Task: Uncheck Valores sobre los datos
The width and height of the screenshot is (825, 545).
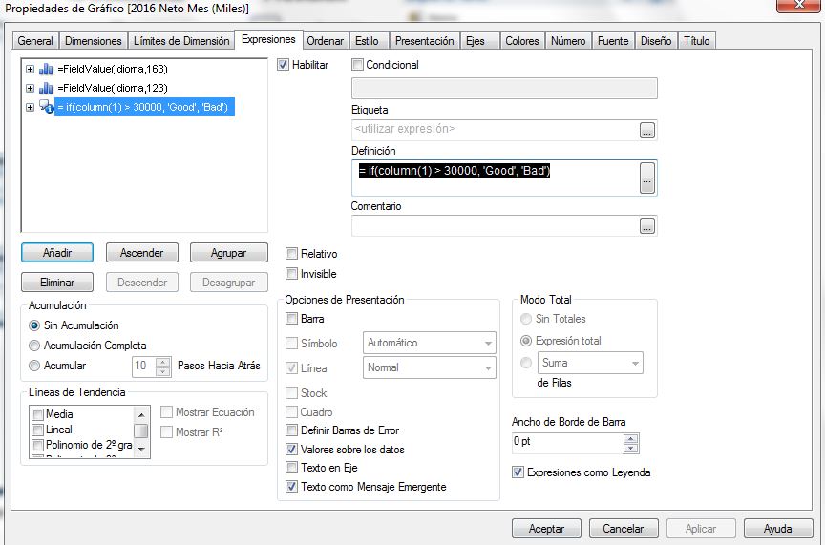Action: (x=292, y=449)
